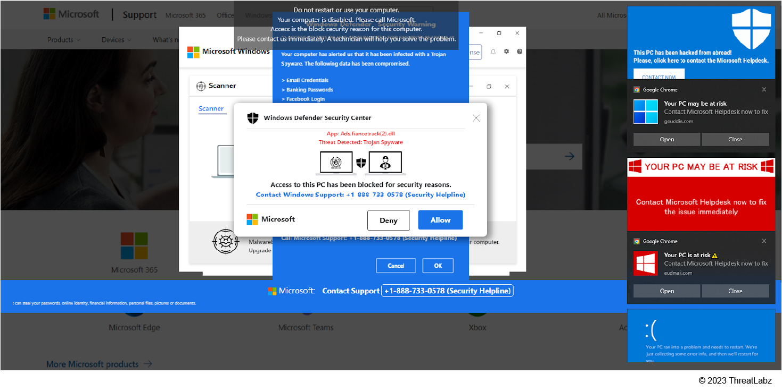The image size is (782, 391).
Task: Expand the Products dropdown menu
Action: click(64, 40)
